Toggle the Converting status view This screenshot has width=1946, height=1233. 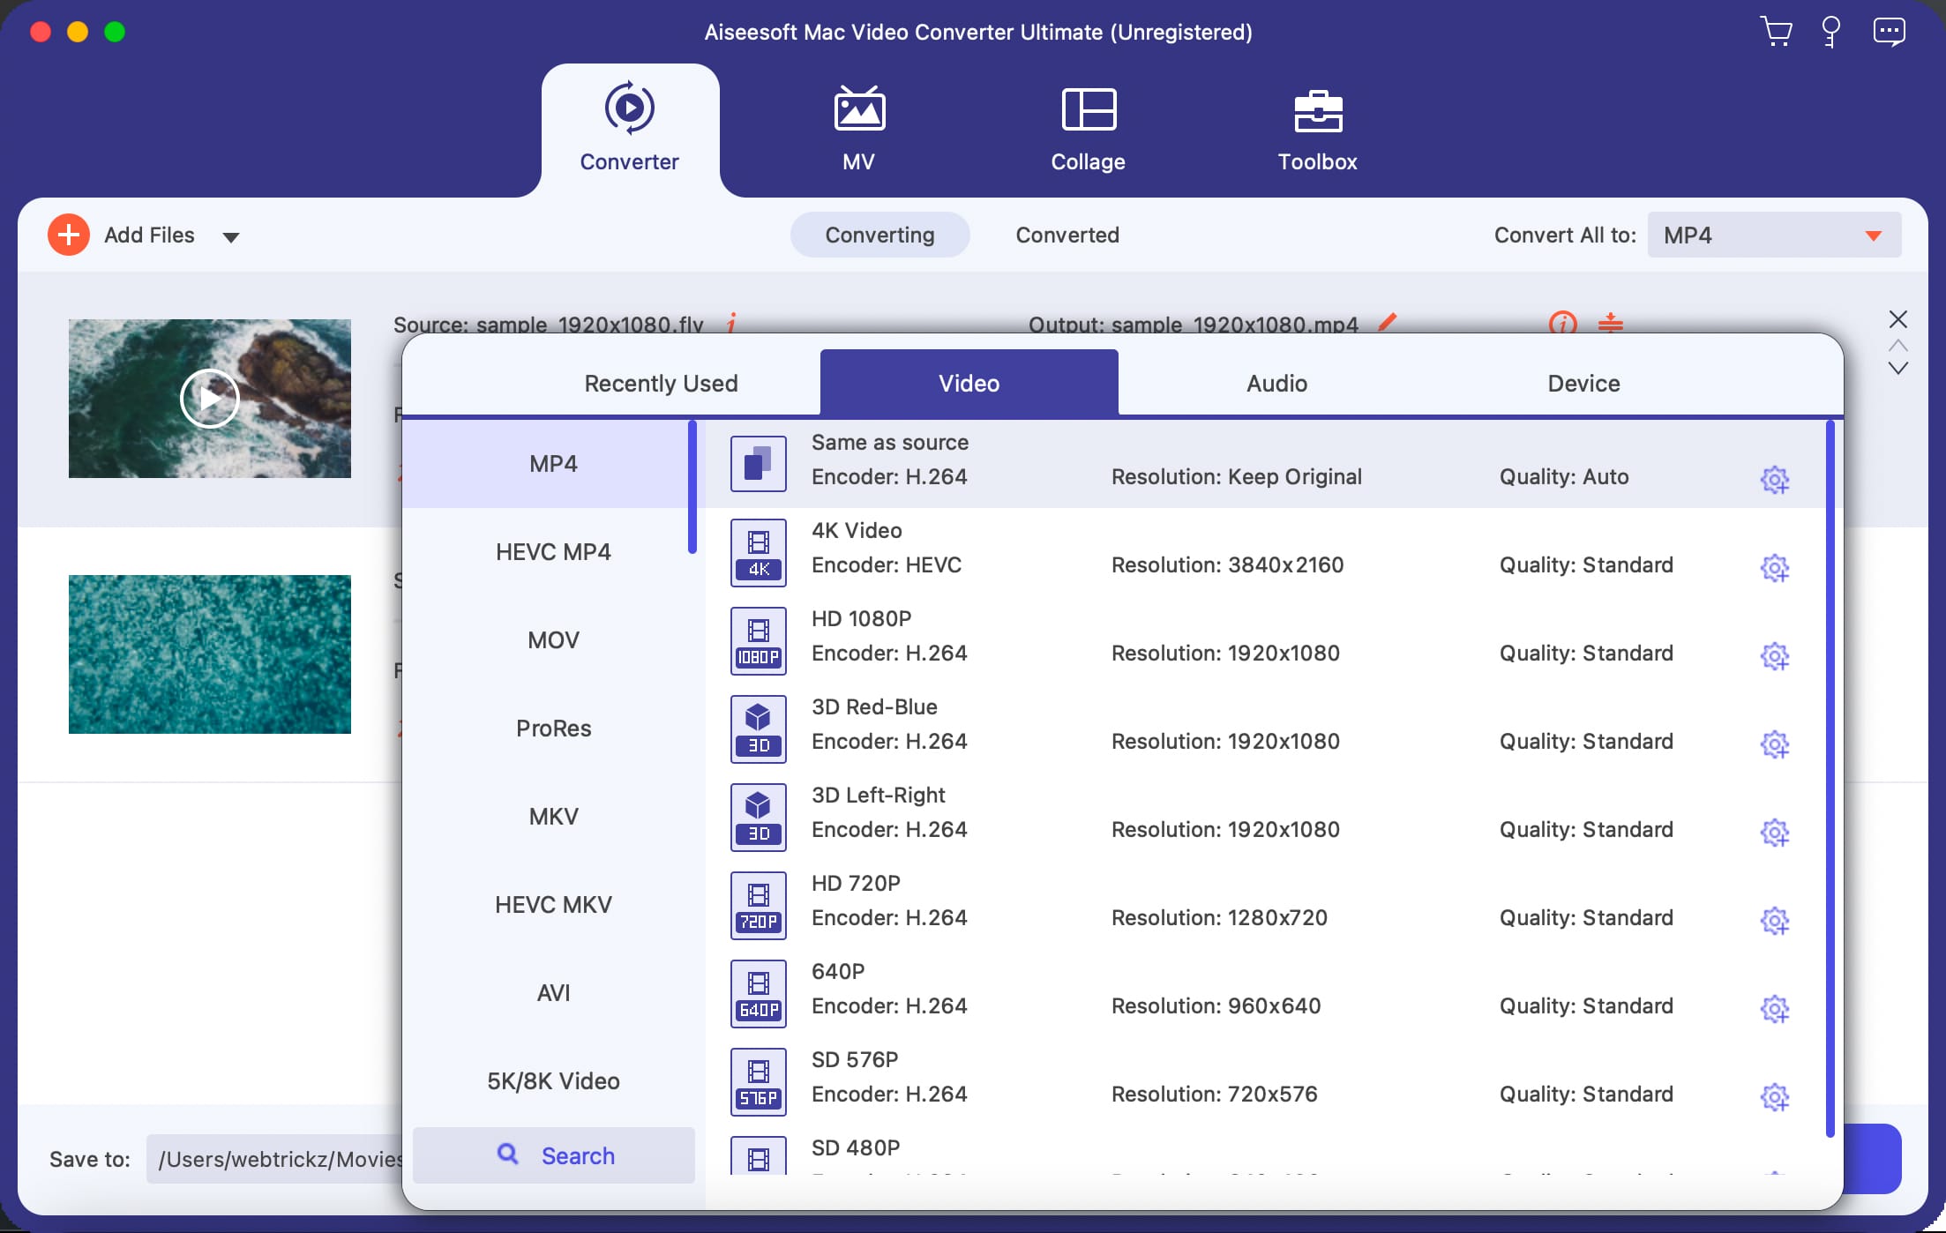coord(879,235)
